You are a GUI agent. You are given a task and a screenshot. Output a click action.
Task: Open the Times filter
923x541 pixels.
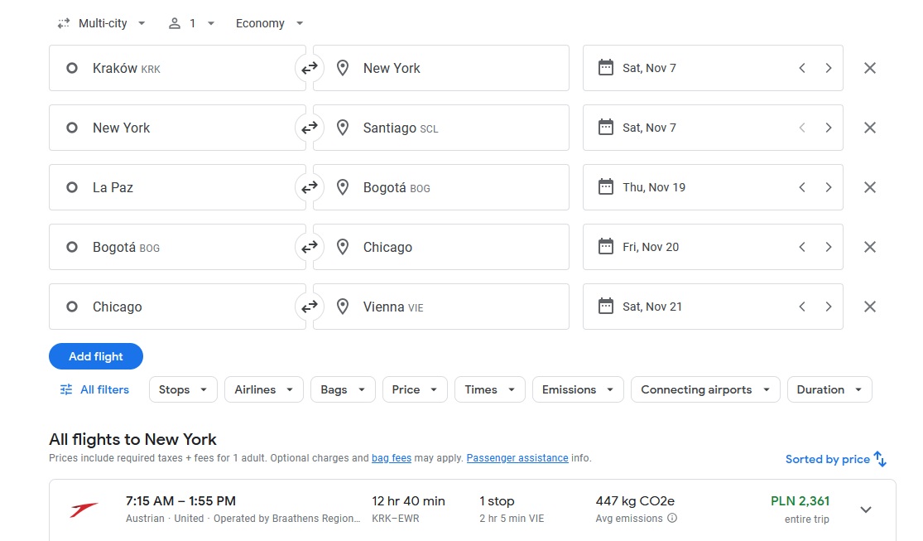[x=490, y=389]
